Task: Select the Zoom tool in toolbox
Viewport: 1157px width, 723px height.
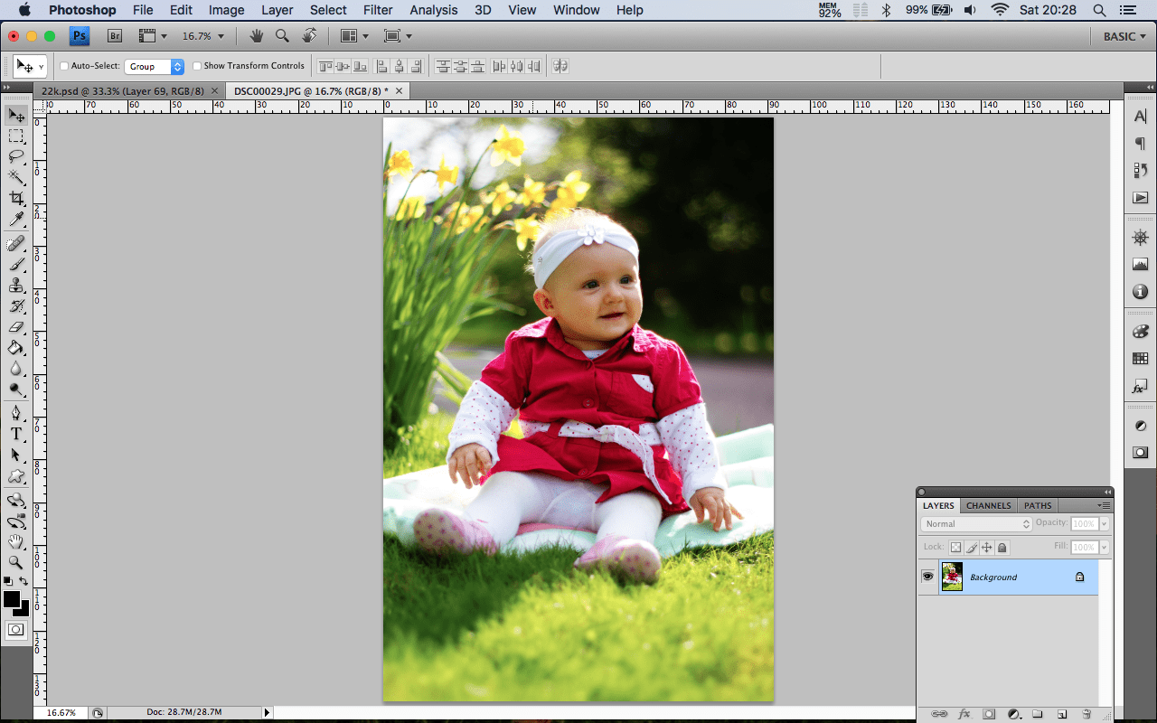Action: 16,562
